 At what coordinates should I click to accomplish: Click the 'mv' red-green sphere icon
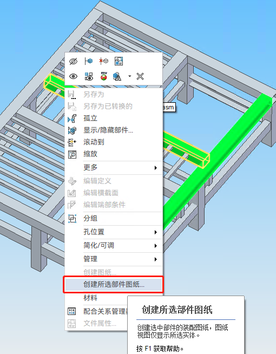click(104, 76)
